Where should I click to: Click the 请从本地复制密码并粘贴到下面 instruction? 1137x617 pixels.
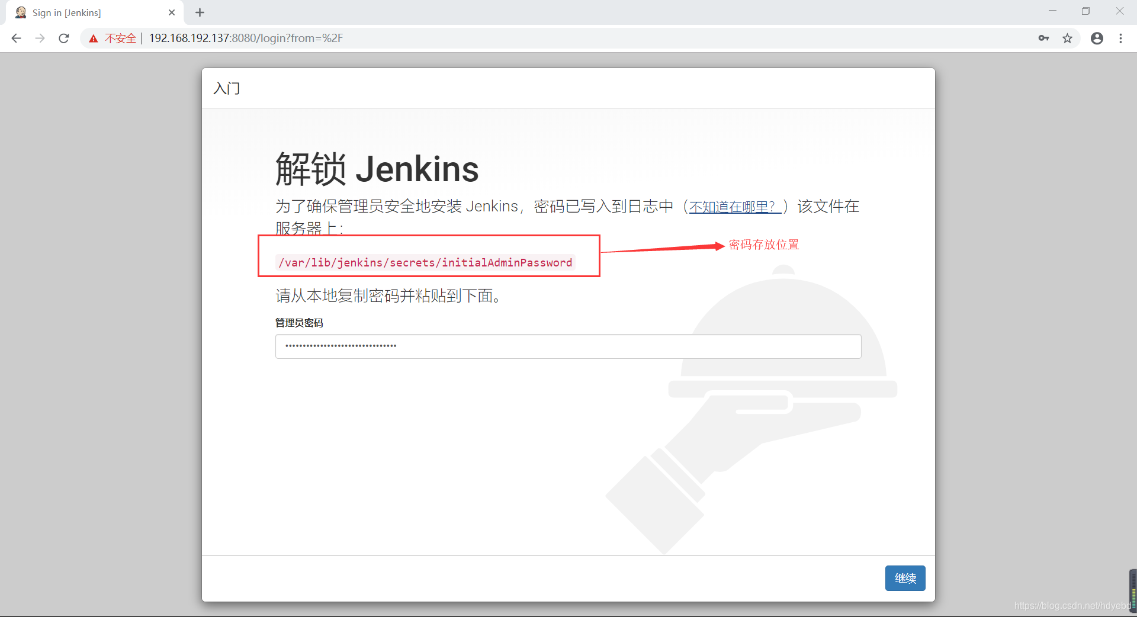click(388, 295)
